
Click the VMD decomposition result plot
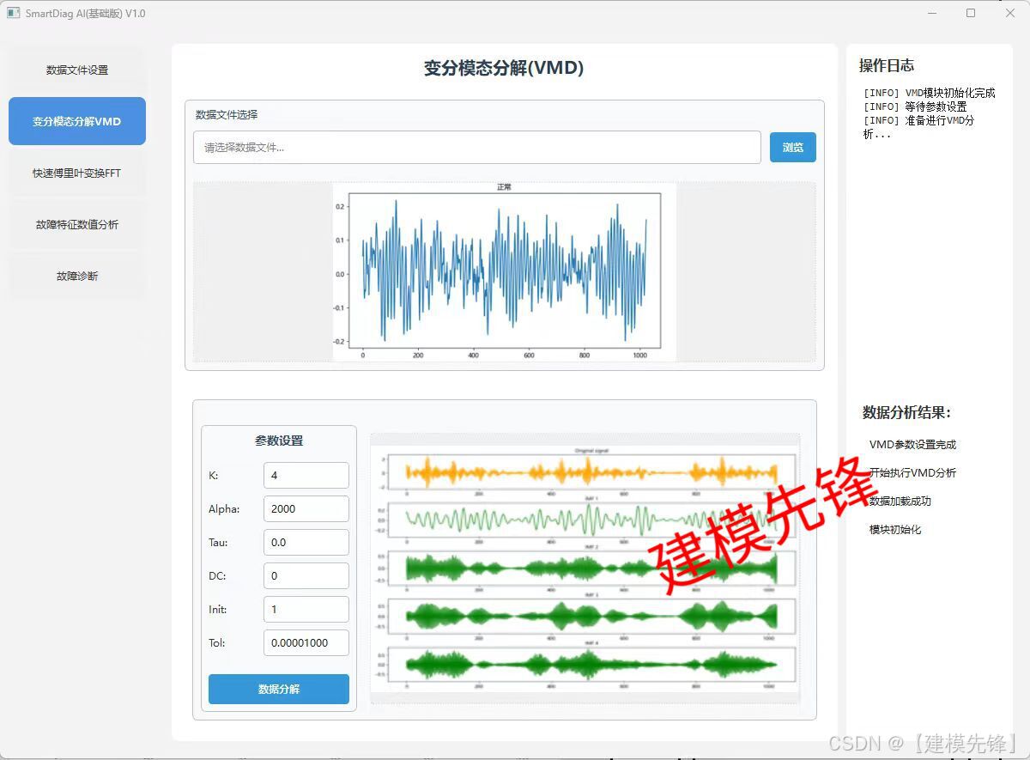(x=585, y=568)
